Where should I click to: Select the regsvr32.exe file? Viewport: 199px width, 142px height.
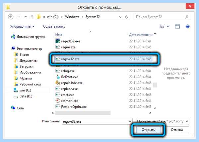(x=103, y=59)
